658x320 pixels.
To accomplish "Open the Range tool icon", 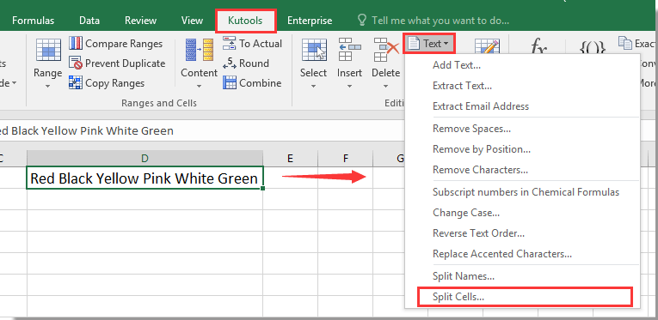I will (48, 50).
